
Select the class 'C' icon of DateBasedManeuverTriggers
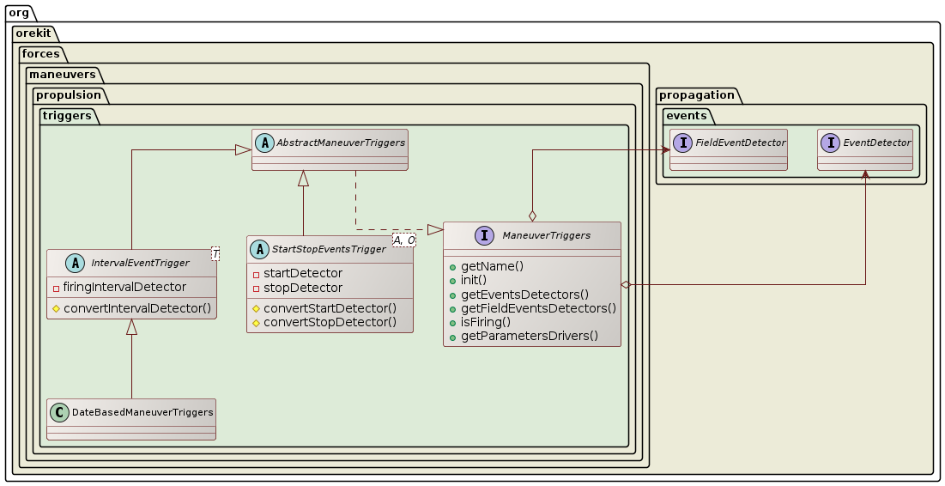(60, 412)
